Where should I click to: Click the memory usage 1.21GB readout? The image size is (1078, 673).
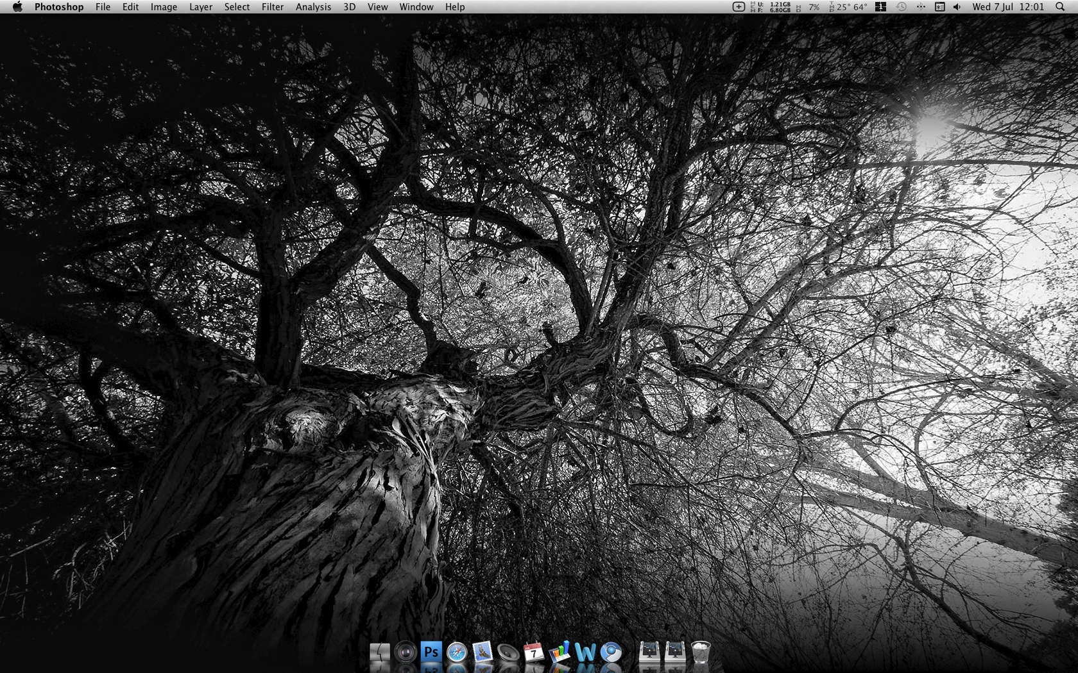(771, 7)
